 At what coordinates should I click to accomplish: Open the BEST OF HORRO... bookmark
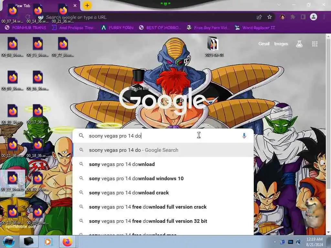coord(160,28)
